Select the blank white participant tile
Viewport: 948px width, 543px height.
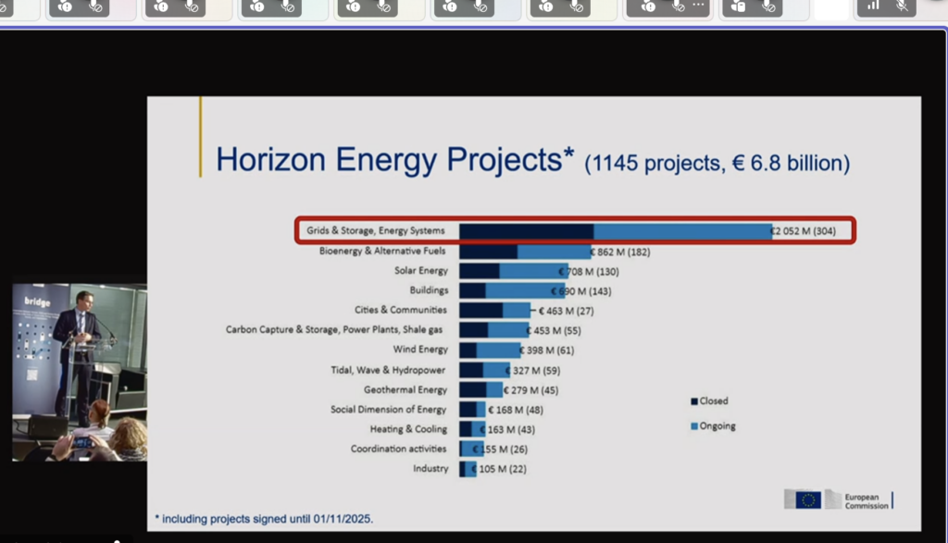(830, 8)
